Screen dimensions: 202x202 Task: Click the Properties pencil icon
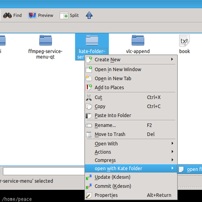tap(89, 195)
